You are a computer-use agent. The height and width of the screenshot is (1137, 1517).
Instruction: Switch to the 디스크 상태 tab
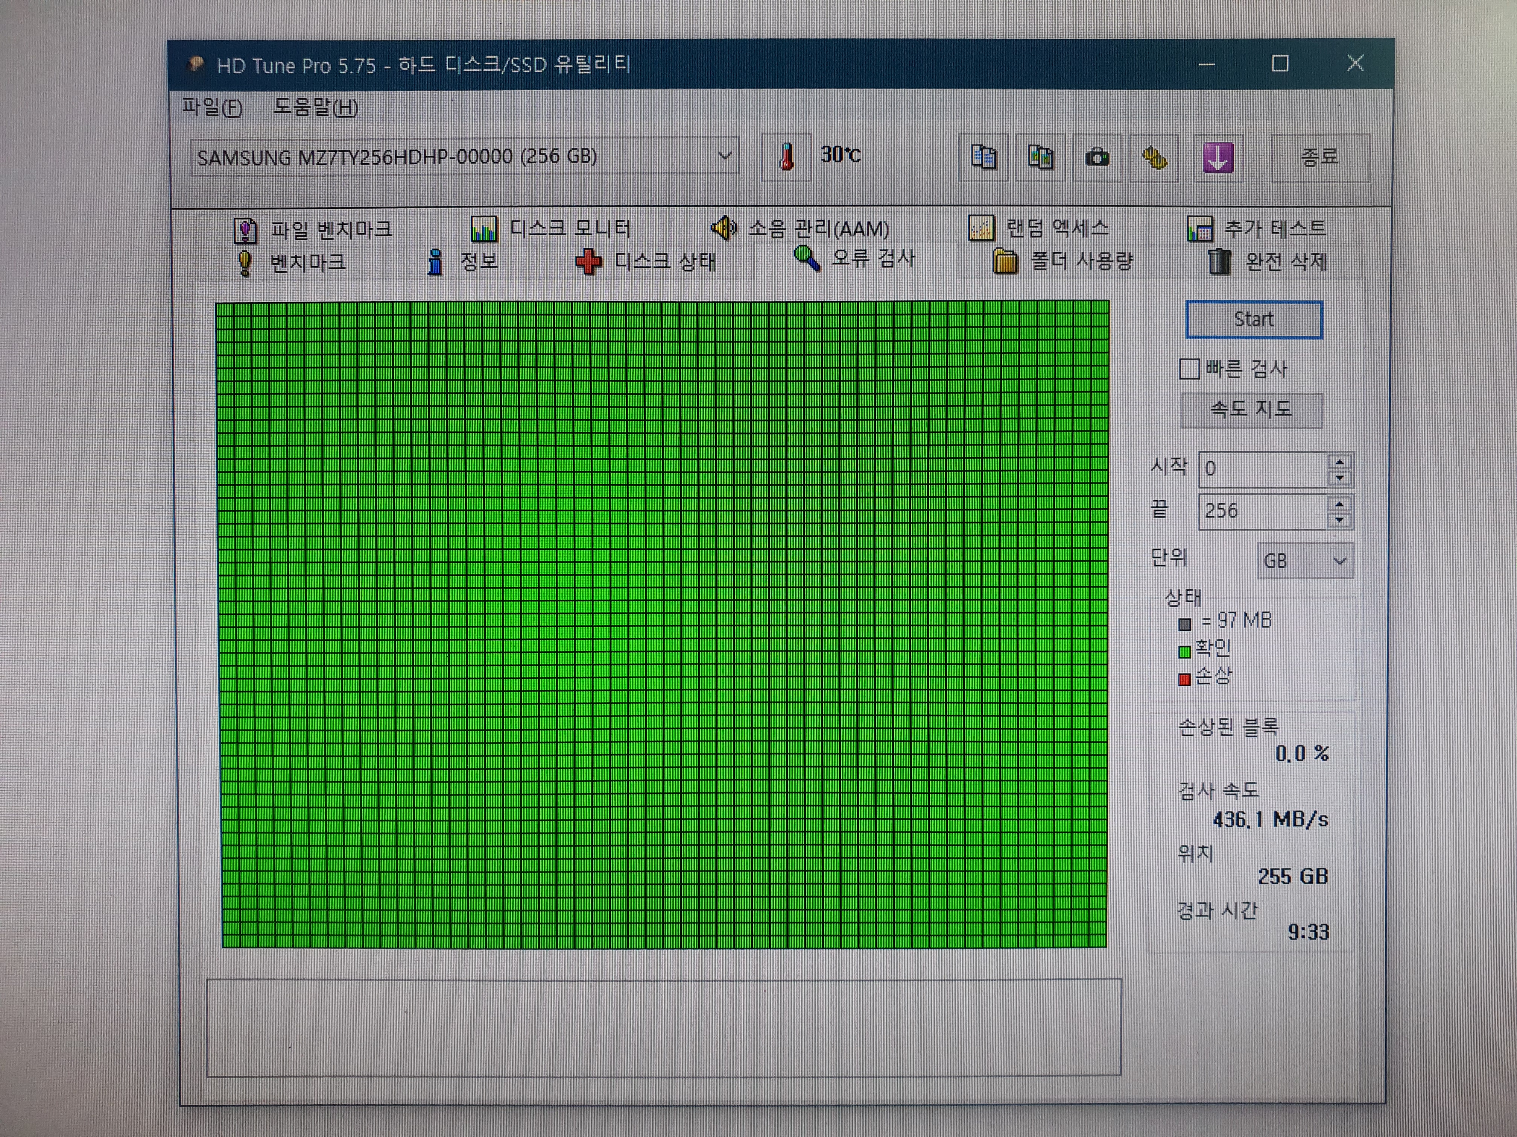645,262
